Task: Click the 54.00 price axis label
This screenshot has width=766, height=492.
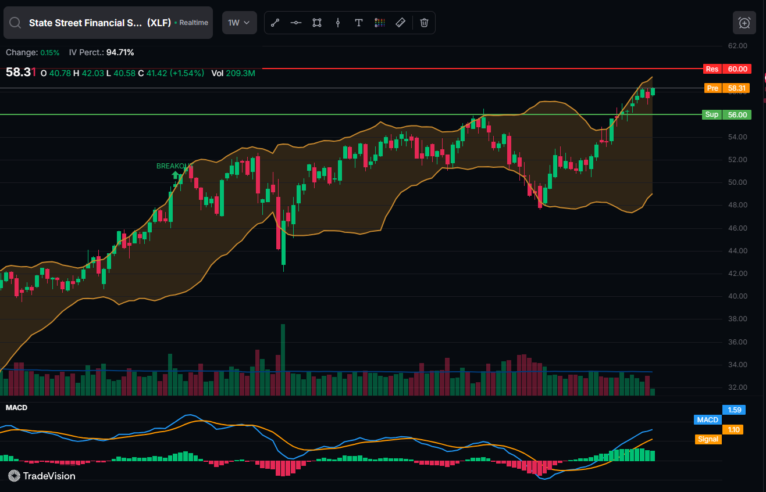Action: click(x=738, y=137)
